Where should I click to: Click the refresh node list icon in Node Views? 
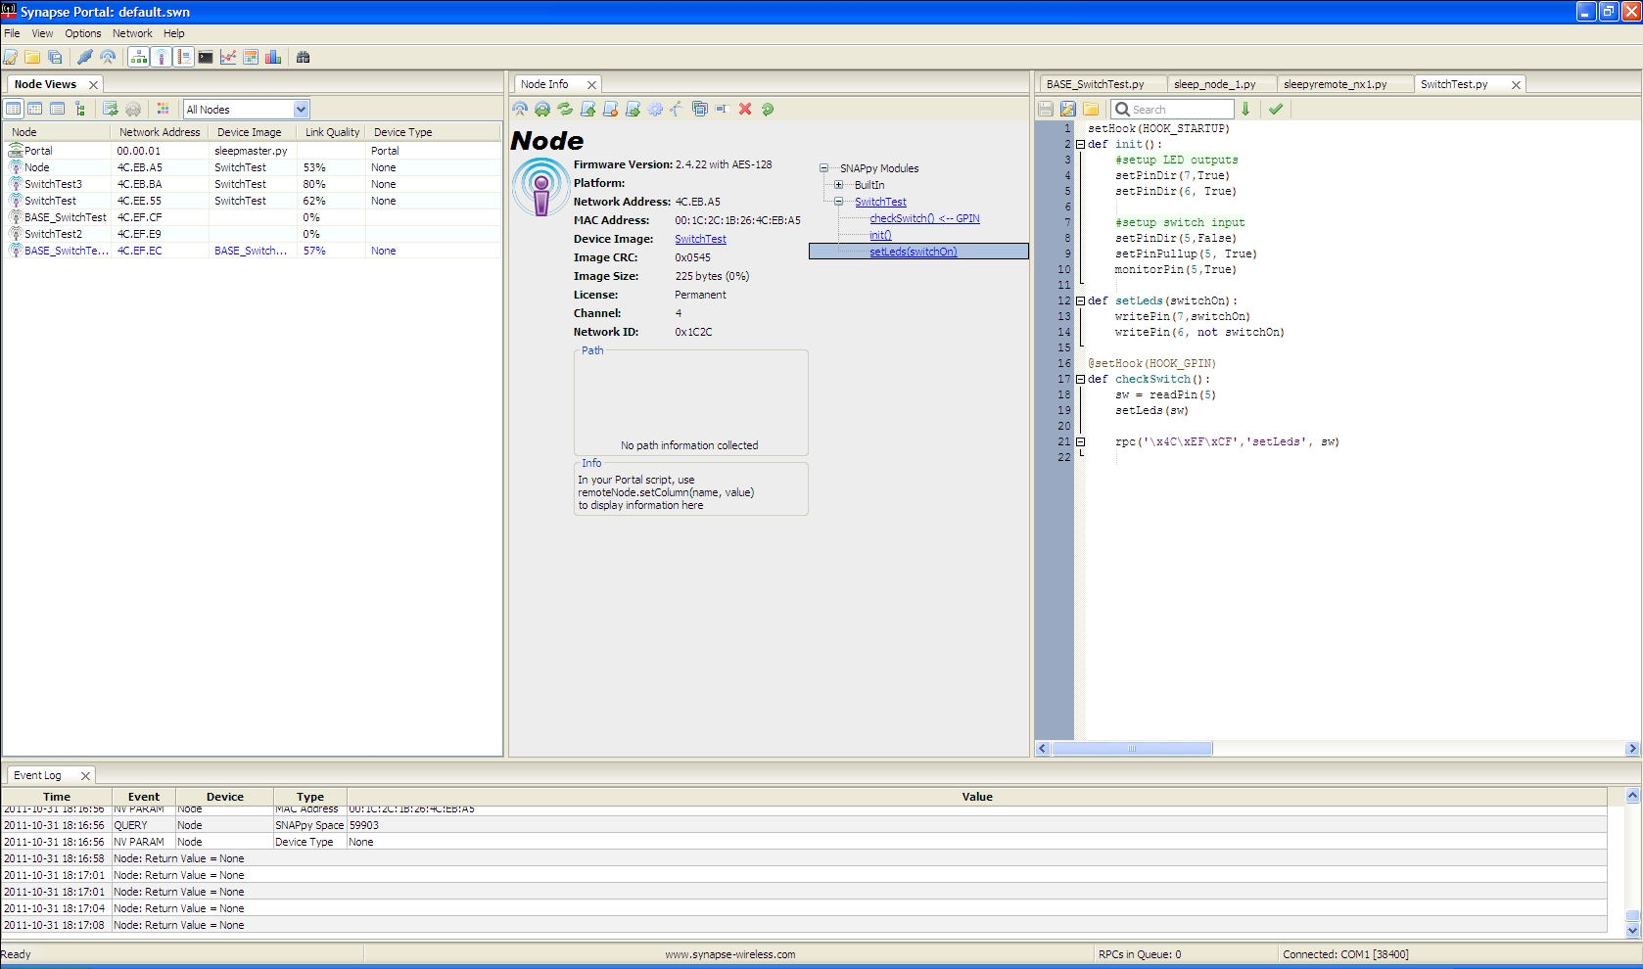click(111, 109)
